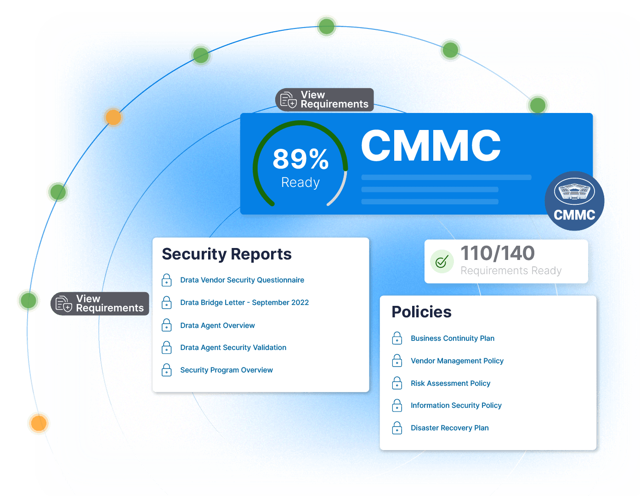640x496 pixels.
Task: Open the Vendor Management Policy link
Action: tap(457, 361)
